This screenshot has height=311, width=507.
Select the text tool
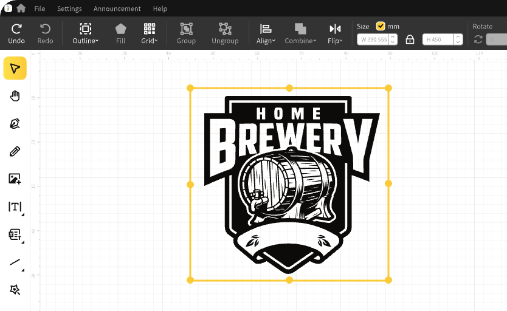[15, 207]
